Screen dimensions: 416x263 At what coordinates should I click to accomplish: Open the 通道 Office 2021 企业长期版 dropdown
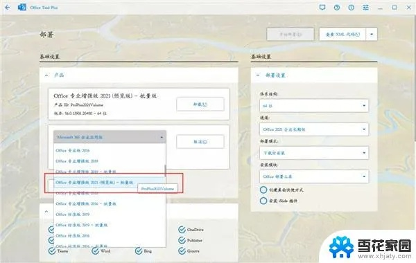coord(314,129)
